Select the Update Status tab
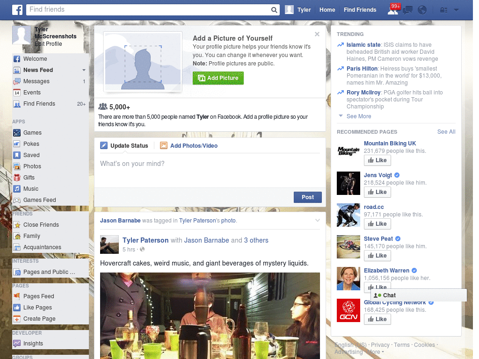 pos(124,146)
